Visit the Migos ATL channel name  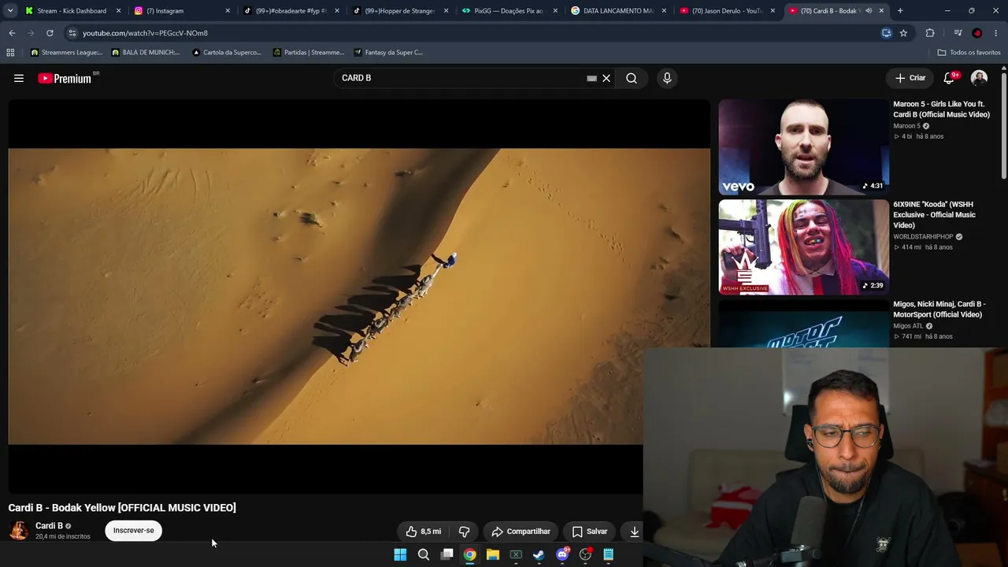point(908,326)
